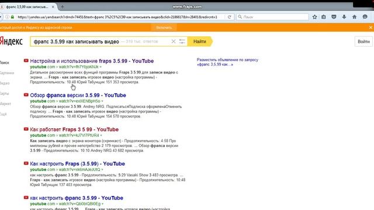This screenshot has width=374, height=210.
Task: Open the bookmarks library clipboard icon
Action: (323, 17)
